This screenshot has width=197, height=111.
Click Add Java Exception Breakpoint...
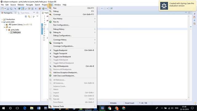tap(73, 73)
